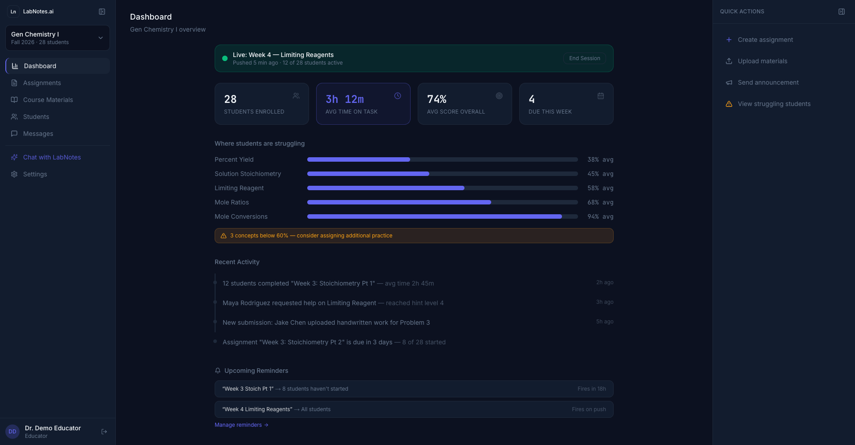The width and height of the screenshot is (855, 445).
Task: Click the Dr. Demo Educator avatar
Action: click(x=12, y=432)
